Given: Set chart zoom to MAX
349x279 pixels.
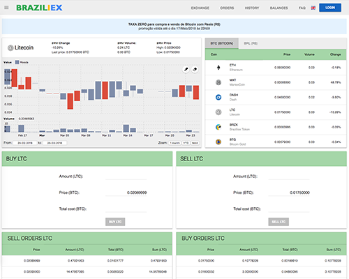Looking at the screenshot, I should (195, 143).
